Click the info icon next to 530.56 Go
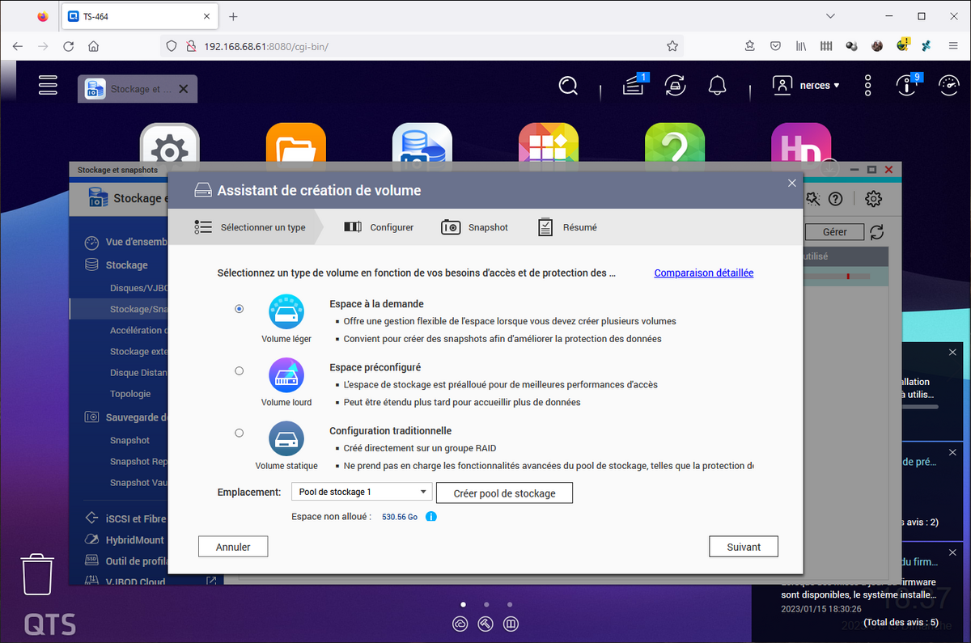The height and width of the screenshot is (643, 971). coord(431,516)
